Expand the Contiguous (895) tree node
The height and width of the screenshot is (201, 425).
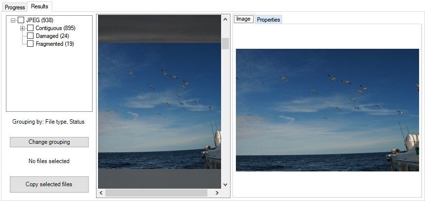(22, 28)
